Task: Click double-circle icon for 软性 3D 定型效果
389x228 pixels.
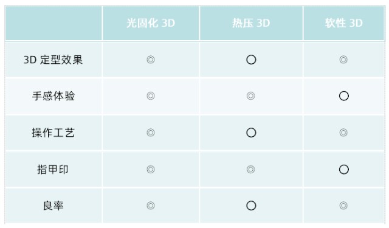Action: point(343,60)
